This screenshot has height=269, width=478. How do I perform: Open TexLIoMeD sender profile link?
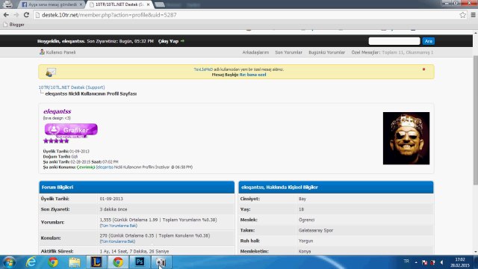(203, 69)
